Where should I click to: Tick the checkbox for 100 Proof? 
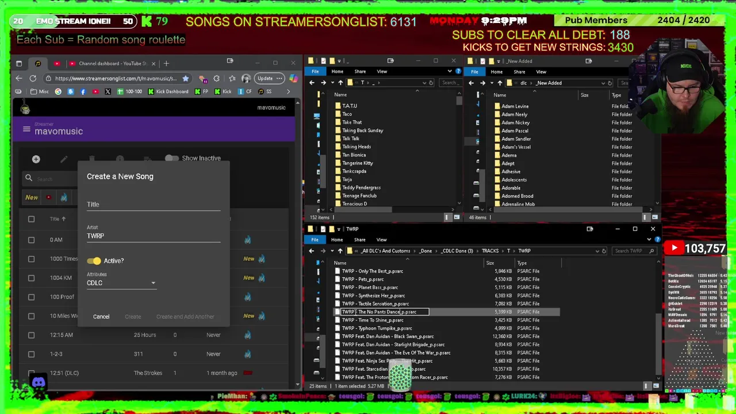pyautogui.click(x=31, y=297)
